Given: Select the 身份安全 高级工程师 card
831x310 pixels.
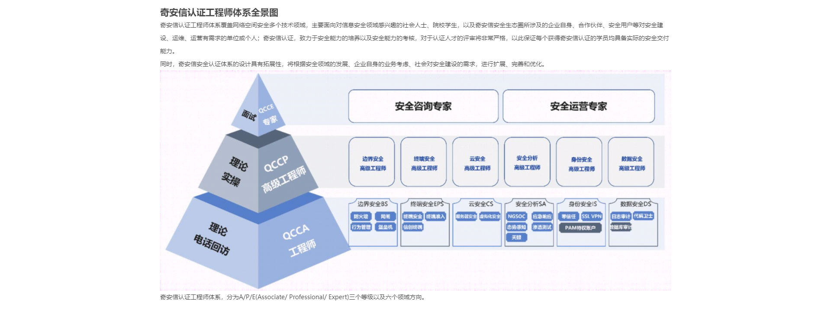Looking at the screenshot, I should point(579,162).
